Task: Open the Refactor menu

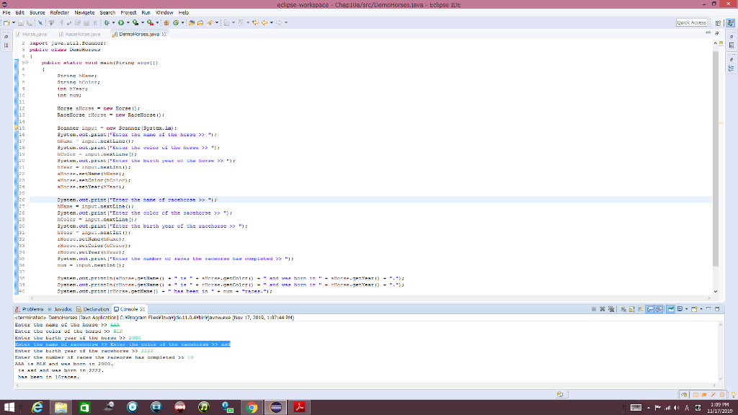Action: coord(60,12)
